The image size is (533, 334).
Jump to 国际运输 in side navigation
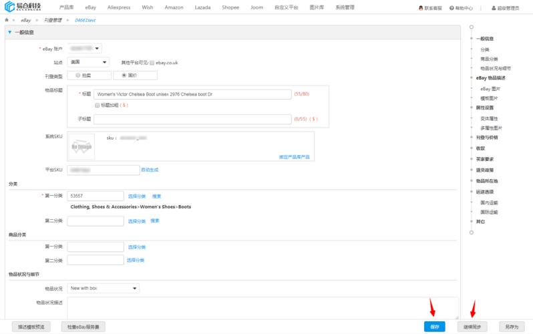click(x=489, y=212)
